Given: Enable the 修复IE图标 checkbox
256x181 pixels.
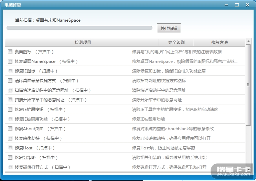Looking at the screenshot, I should pos(10,71).
